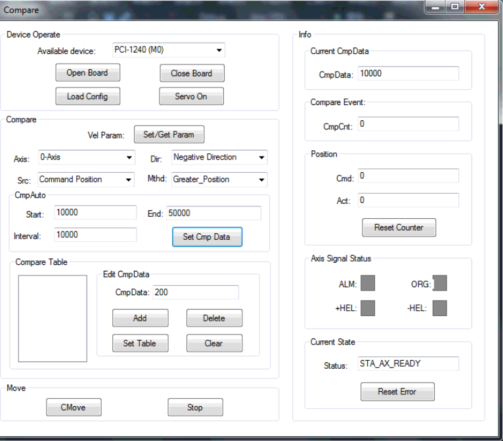503x441 pixels.
Task: Focus the Interval input field
Action: tap(95, 235)
